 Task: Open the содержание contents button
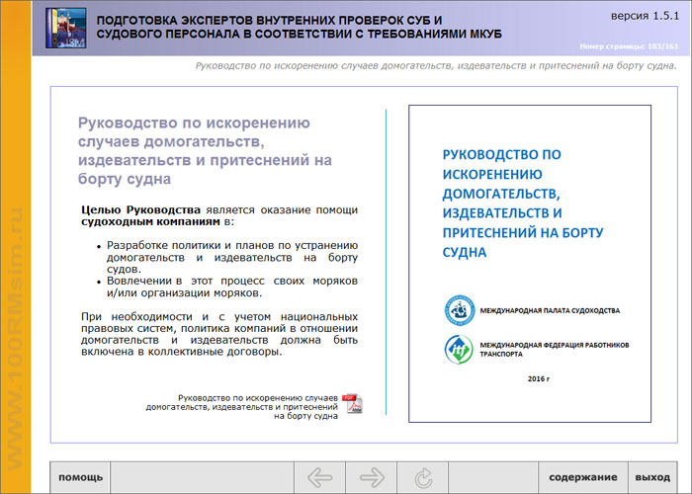tap(582, 477)
